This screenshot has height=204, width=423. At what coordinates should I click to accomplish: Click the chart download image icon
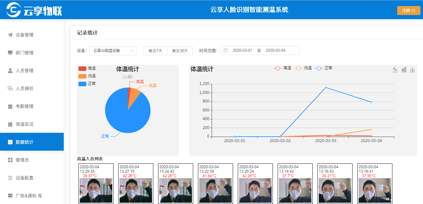tap(412, 70)
